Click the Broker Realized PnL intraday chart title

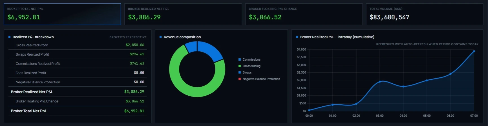(x=337, y=37)
